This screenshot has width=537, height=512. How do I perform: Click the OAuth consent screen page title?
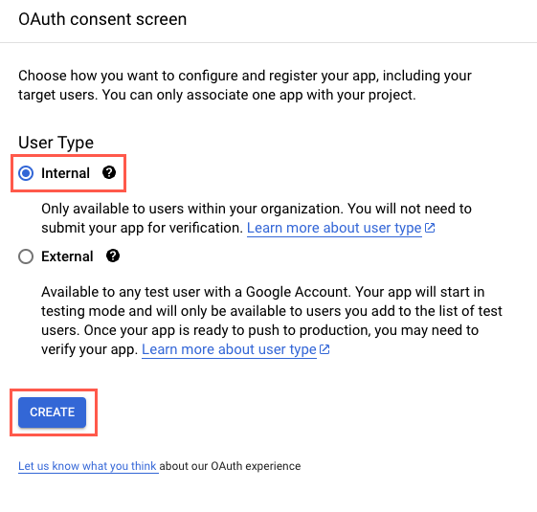click(x=102, y=19)
